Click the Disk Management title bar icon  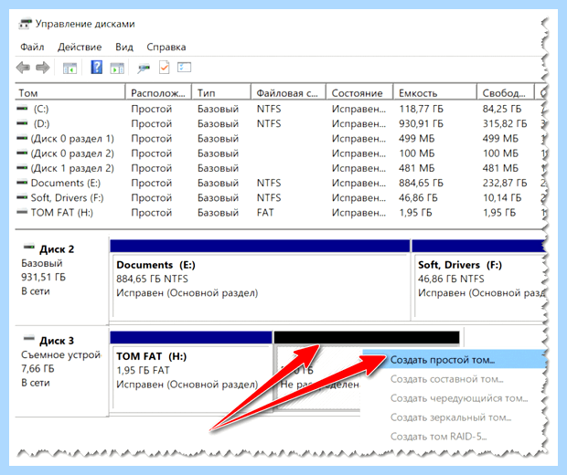coord(25,24)
